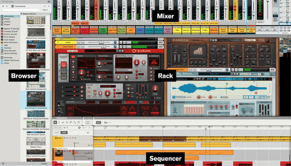Select the arrow selection tool in Sequencer
291x166 pixels.
coord(55,122)
